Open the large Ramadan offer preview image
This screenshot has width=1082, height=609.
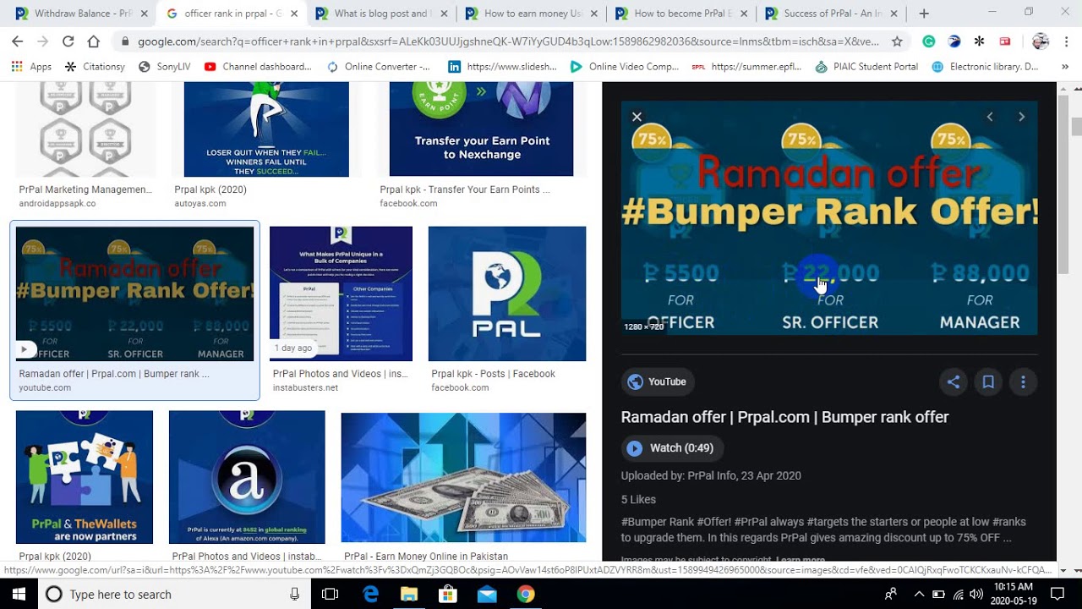coord(829,217)
